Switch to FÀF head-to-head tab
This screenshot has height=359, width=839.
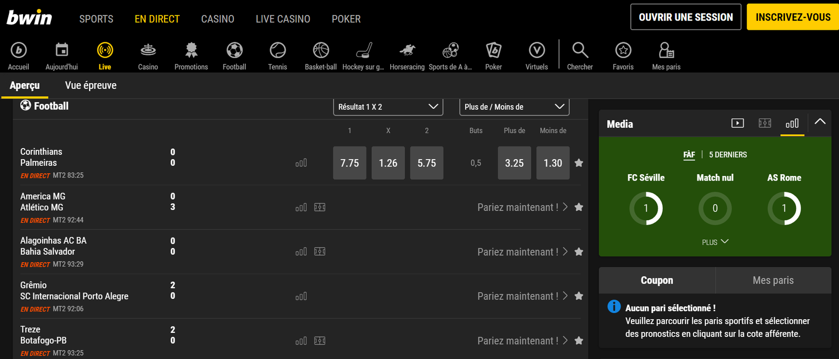pyautogui.click(x=689, y=155)
